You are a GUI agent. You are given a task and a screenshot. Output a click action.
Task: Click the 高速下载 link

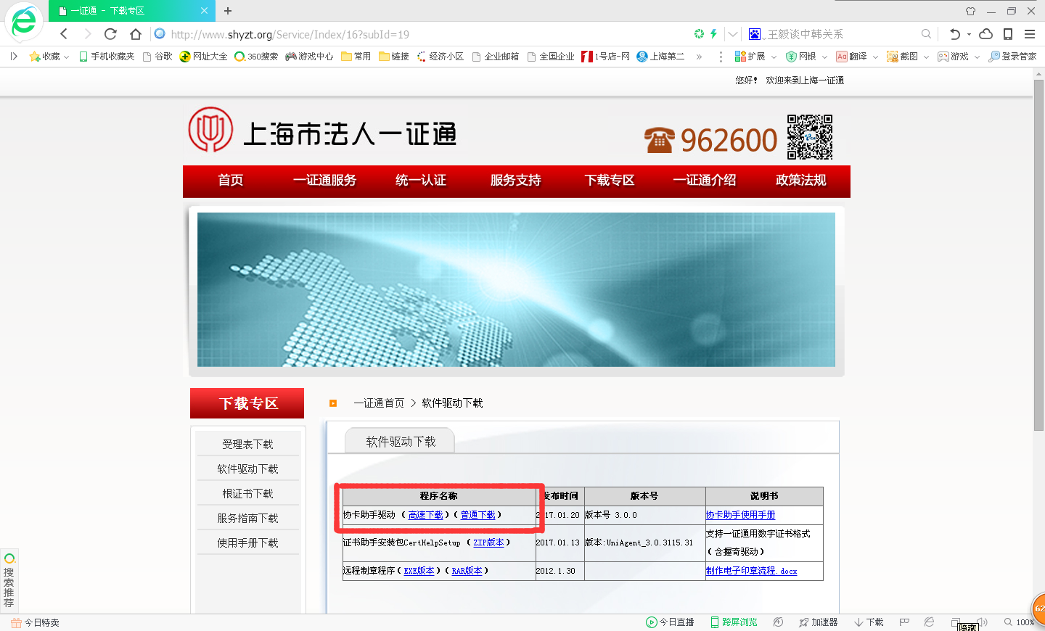pos(425,515)
